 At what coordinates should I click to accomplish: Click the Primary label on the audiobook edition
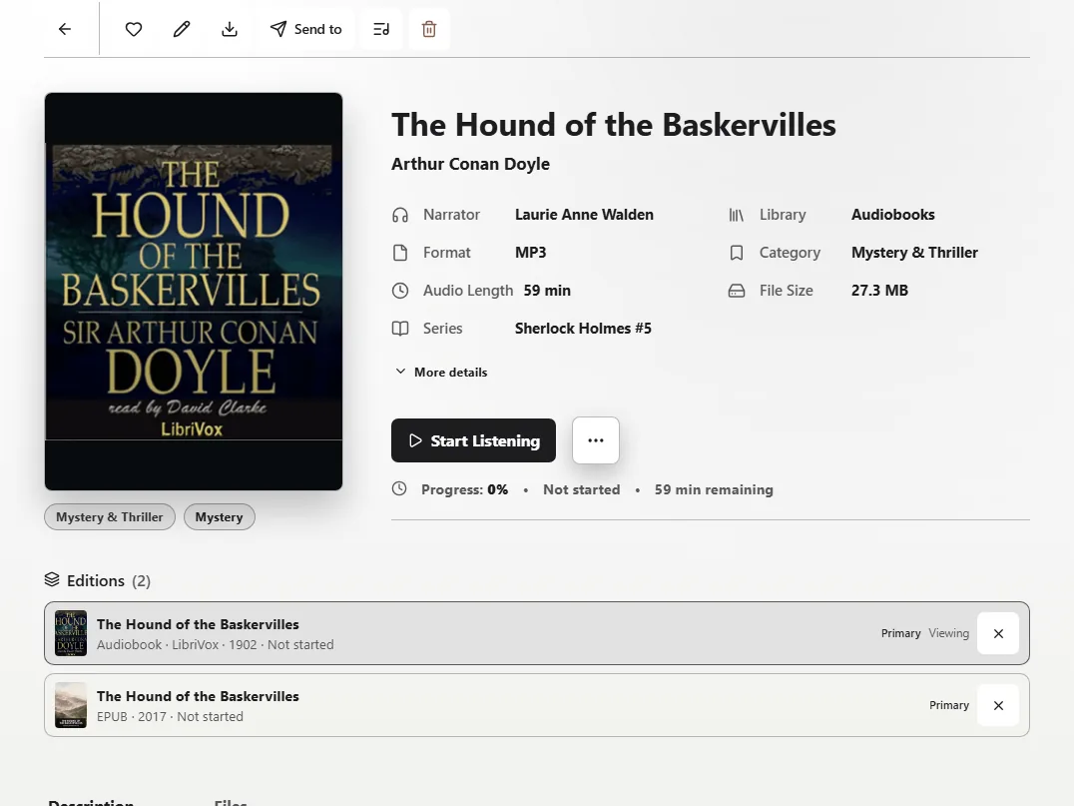(x=900, y=633)
